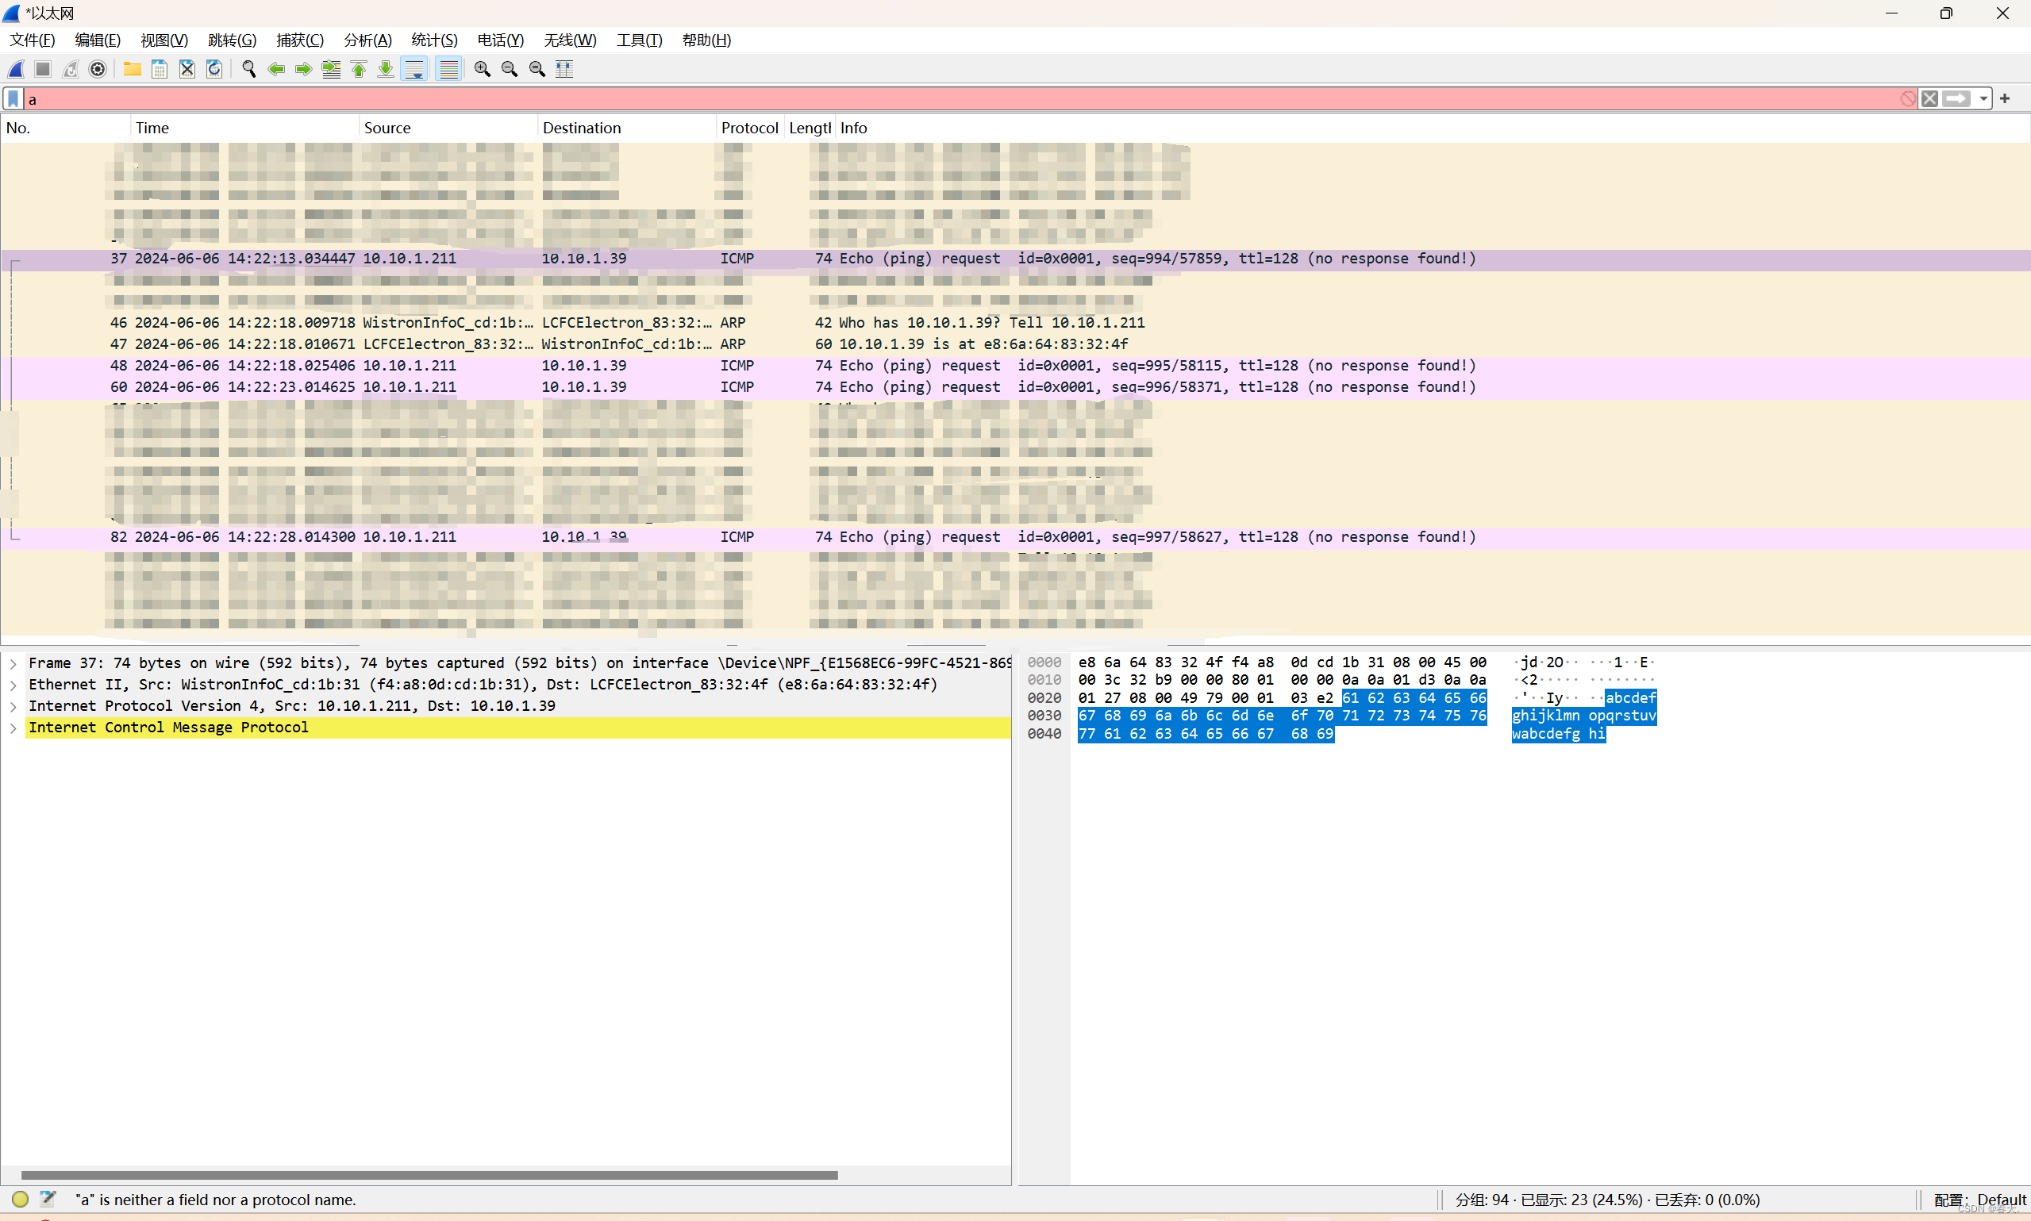
Task: Go to first packet icon
Action: 359,69
